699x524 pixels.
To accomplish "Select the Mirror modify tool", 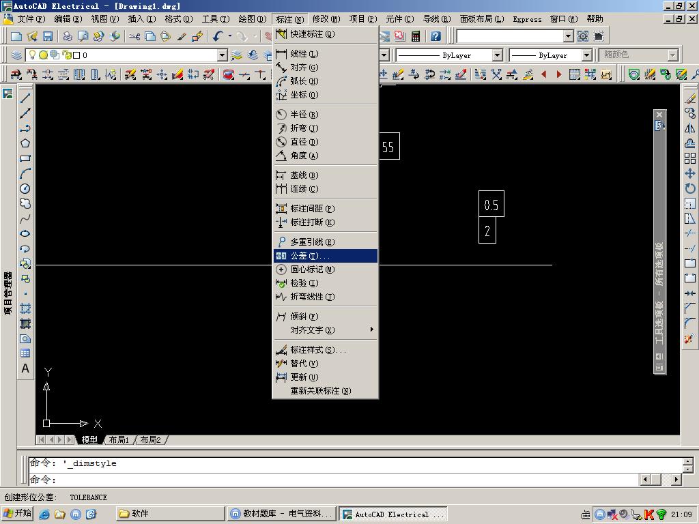I will coord(690,129).
